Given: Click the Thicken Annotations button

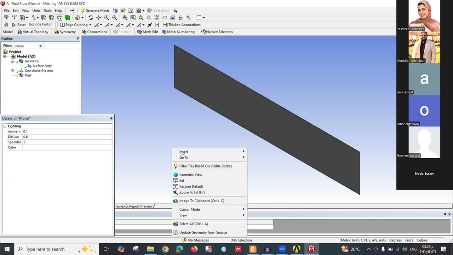Looking at the screenshot, I should [182, 25].
